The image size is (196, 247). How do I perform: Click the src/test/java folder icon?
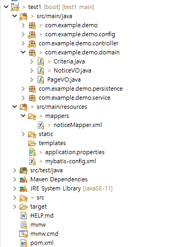click(x=23, y=171)
